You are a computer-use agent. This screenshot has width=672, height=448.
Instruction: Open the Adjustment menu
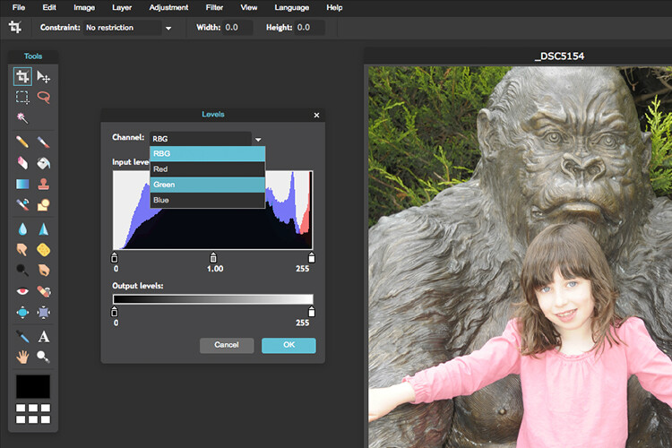[168, 7]
